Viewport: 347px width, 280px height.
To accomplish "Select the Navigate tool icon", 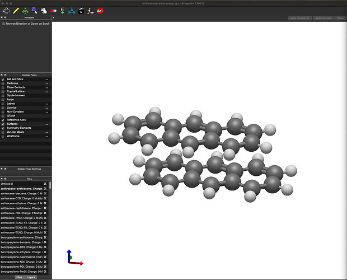I will (6, 10).
